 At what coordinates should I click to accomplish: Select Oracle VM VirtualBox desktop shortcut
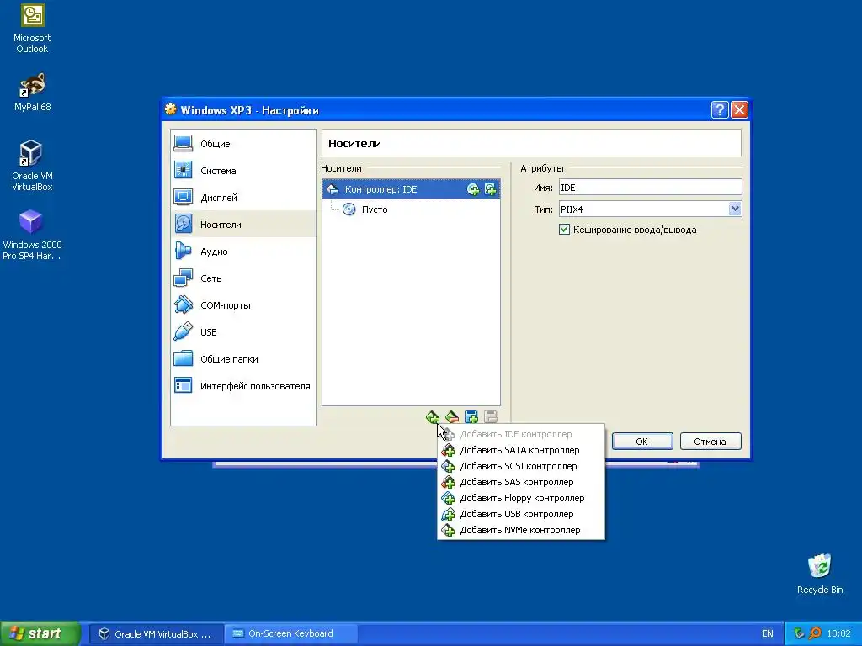pos(32,165)
